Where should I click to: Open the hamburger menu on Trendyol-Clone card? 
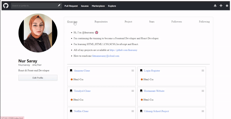point(133,91)
